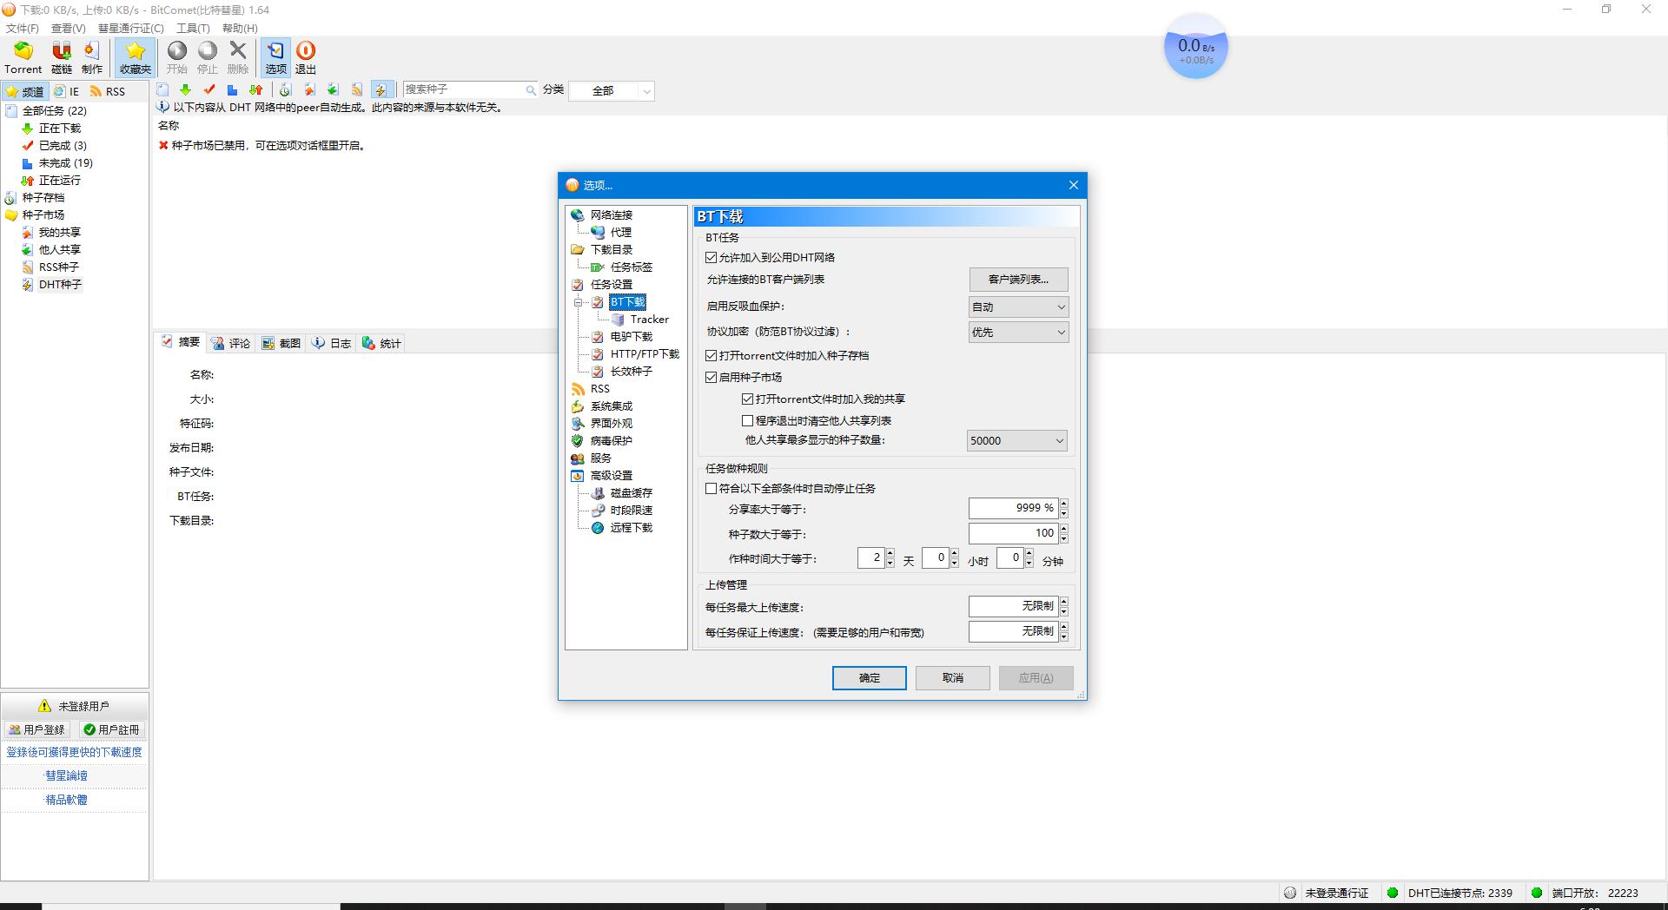Click the 停止 stop toolbar icon
This screenshot has width=1668, height=910.
[x=208, y=57]
